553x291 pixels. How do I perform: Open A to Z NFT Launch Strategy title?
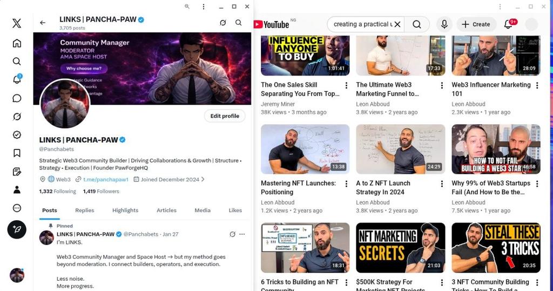pyautogui.click(x=383, y=188)
